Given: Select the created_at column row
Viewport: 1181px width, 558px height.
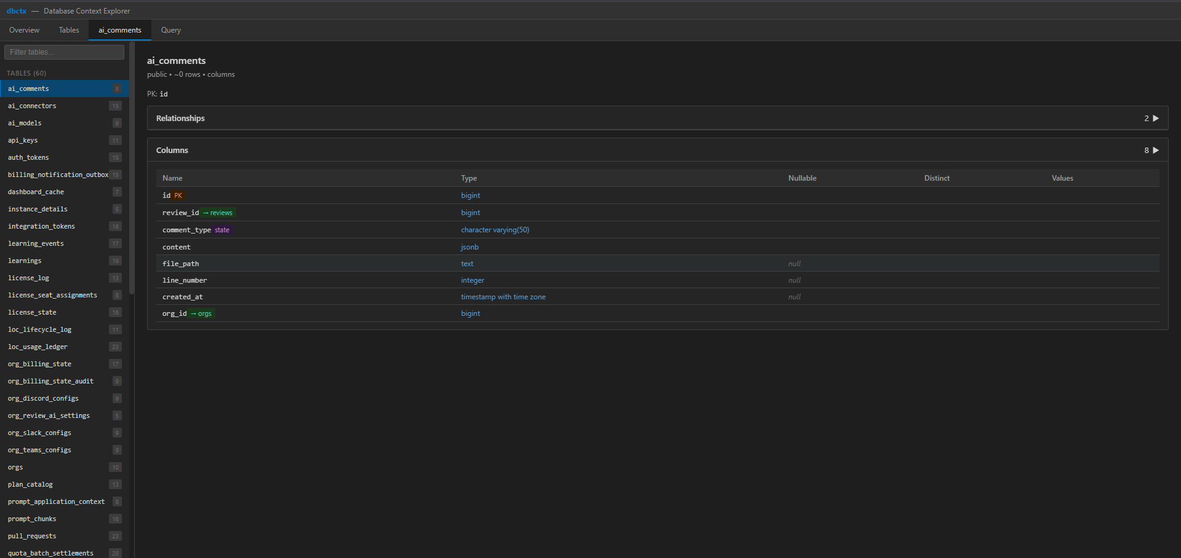Looking at the screenshot, I should click(x=657, y=297).
